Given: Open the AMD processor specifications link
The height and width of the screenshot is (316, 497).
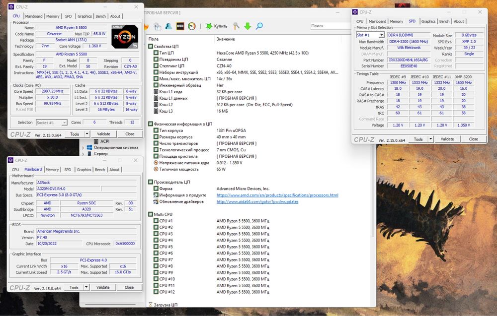Looking at the screenshot, I should tap(277, 195).
